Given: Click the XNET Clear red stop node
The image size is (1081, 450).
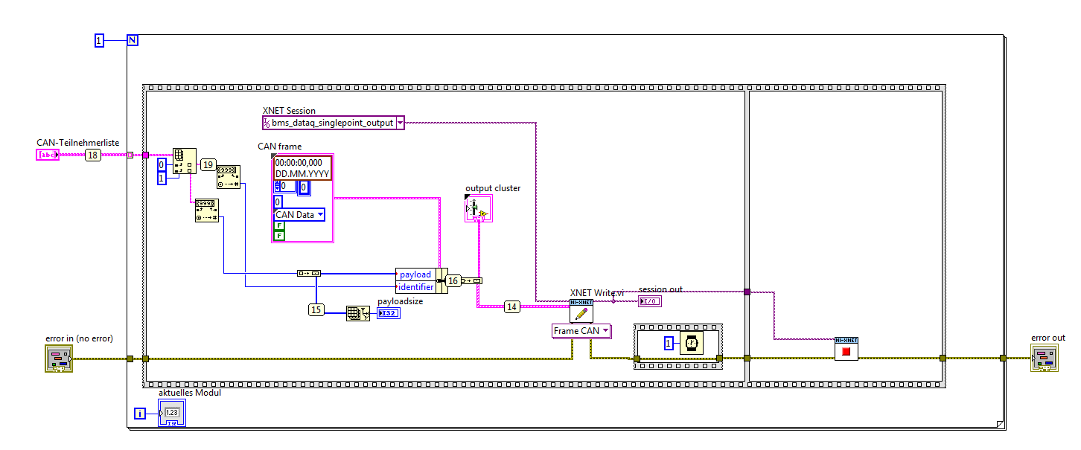Looking at the screenshot, I should (x=846, y=349).
